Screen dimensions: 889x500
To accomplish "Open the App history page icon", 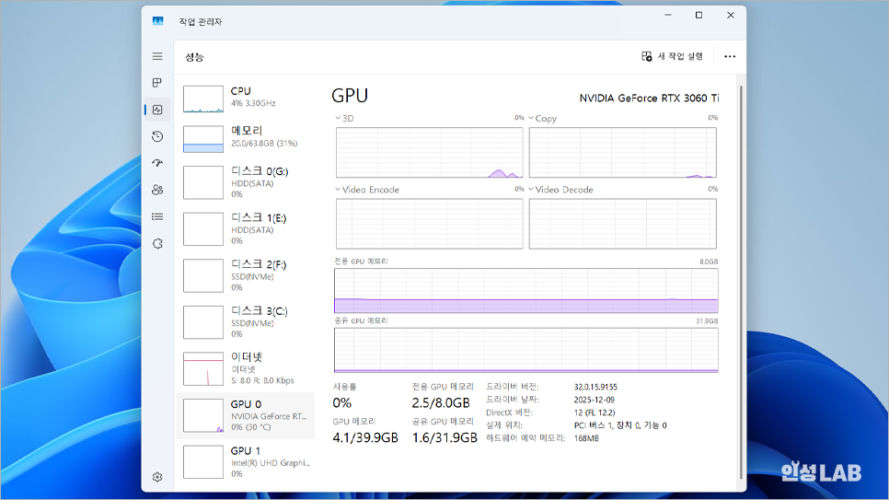I will [x=157, y=136].
